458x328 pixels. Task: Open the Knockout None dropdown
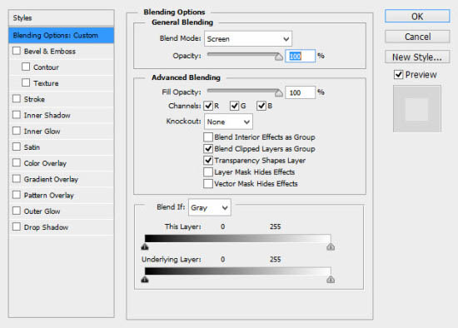pyautogui.click(x=228, y=122)
